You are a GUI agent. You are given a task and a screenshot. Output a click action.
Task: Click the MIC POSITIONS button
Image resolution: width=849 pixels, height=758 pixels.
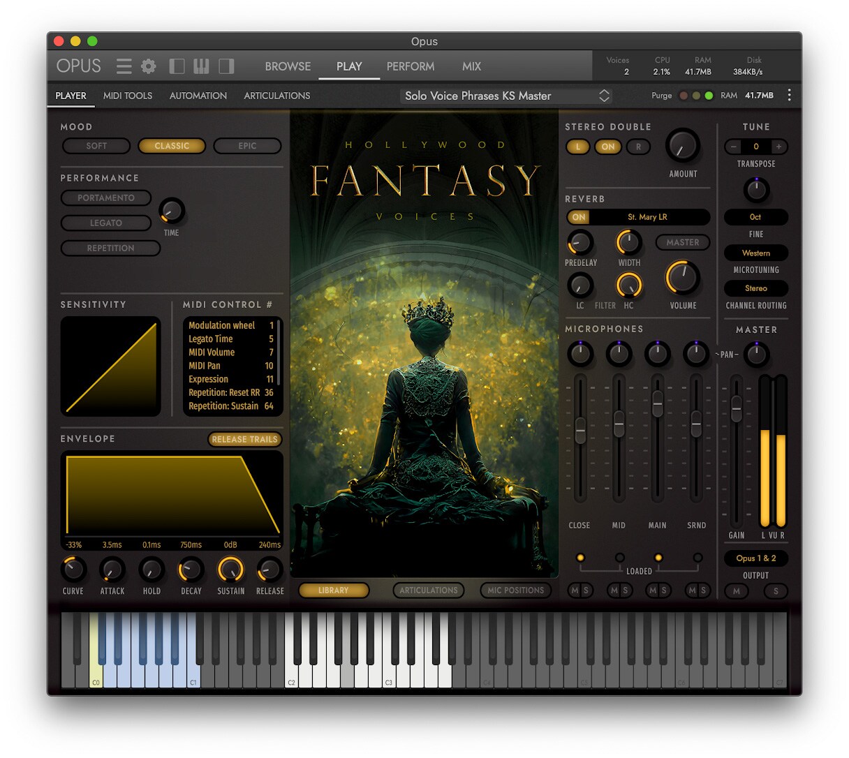(515, 590)
